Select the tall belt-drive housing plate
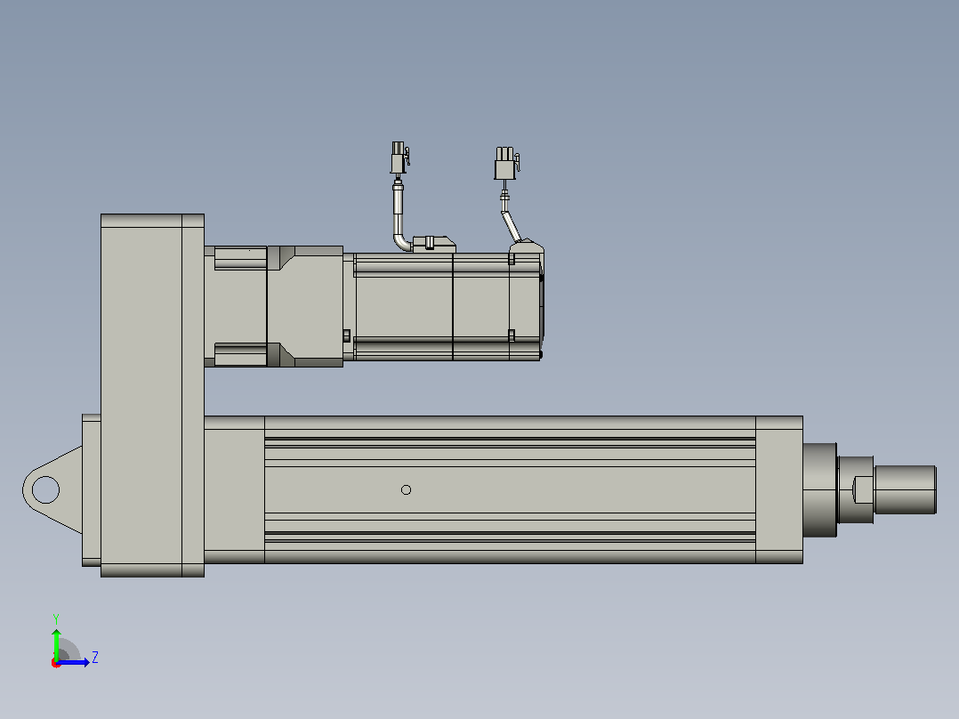The image size is (959, 719). tap(152, 395)
